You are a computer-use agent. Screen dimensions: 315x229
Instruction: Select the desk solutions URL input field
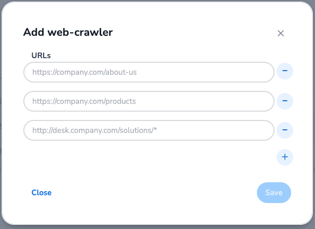pyautogui.click(x=148, y=130)
